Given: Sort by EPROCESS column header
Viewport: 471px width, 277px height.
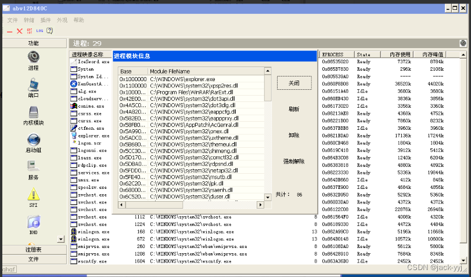Looking at the screenshot, I should pos(337,54).
